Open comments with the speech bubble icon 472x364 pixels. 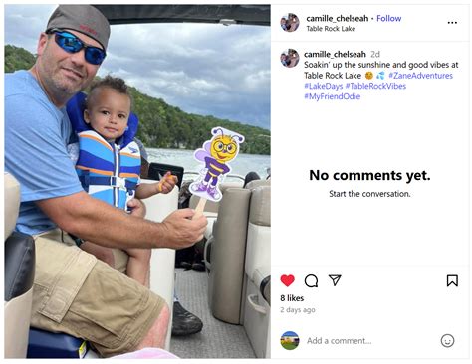click(311, 280)
